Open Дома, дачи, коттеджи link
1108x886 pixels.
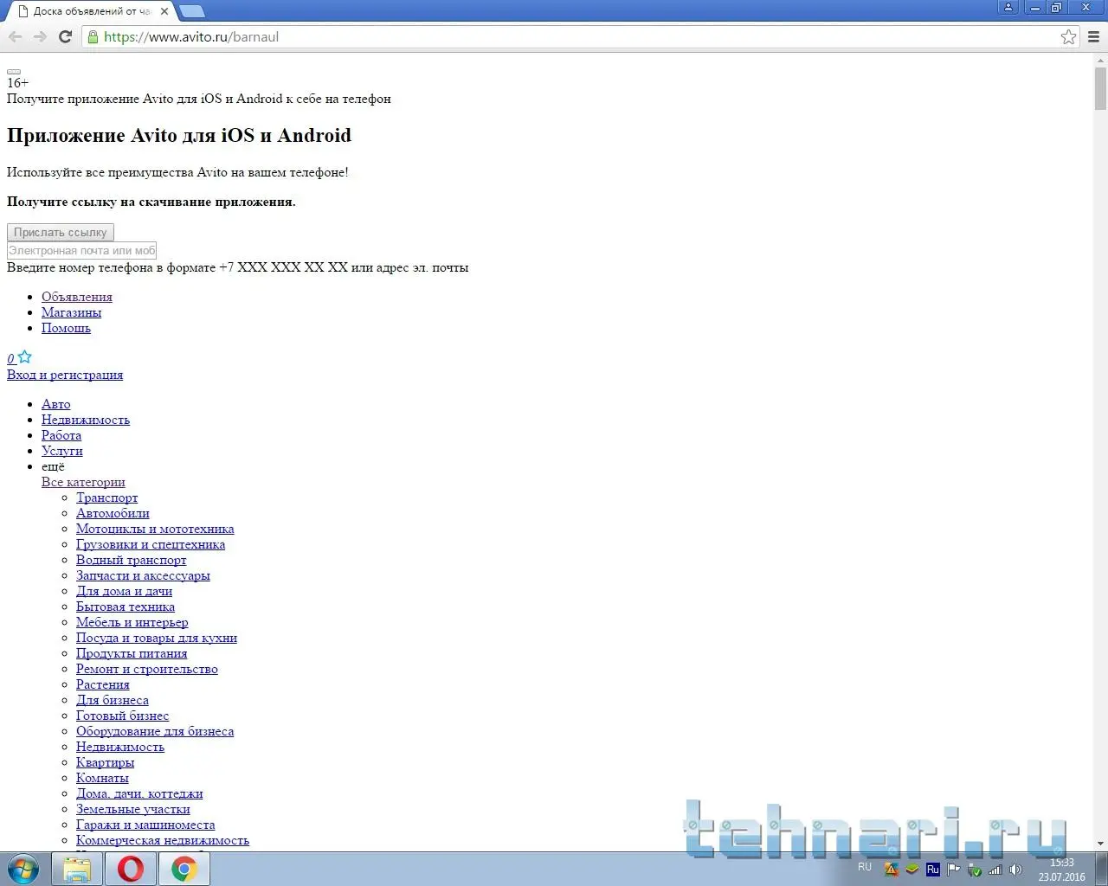[139, 793]
